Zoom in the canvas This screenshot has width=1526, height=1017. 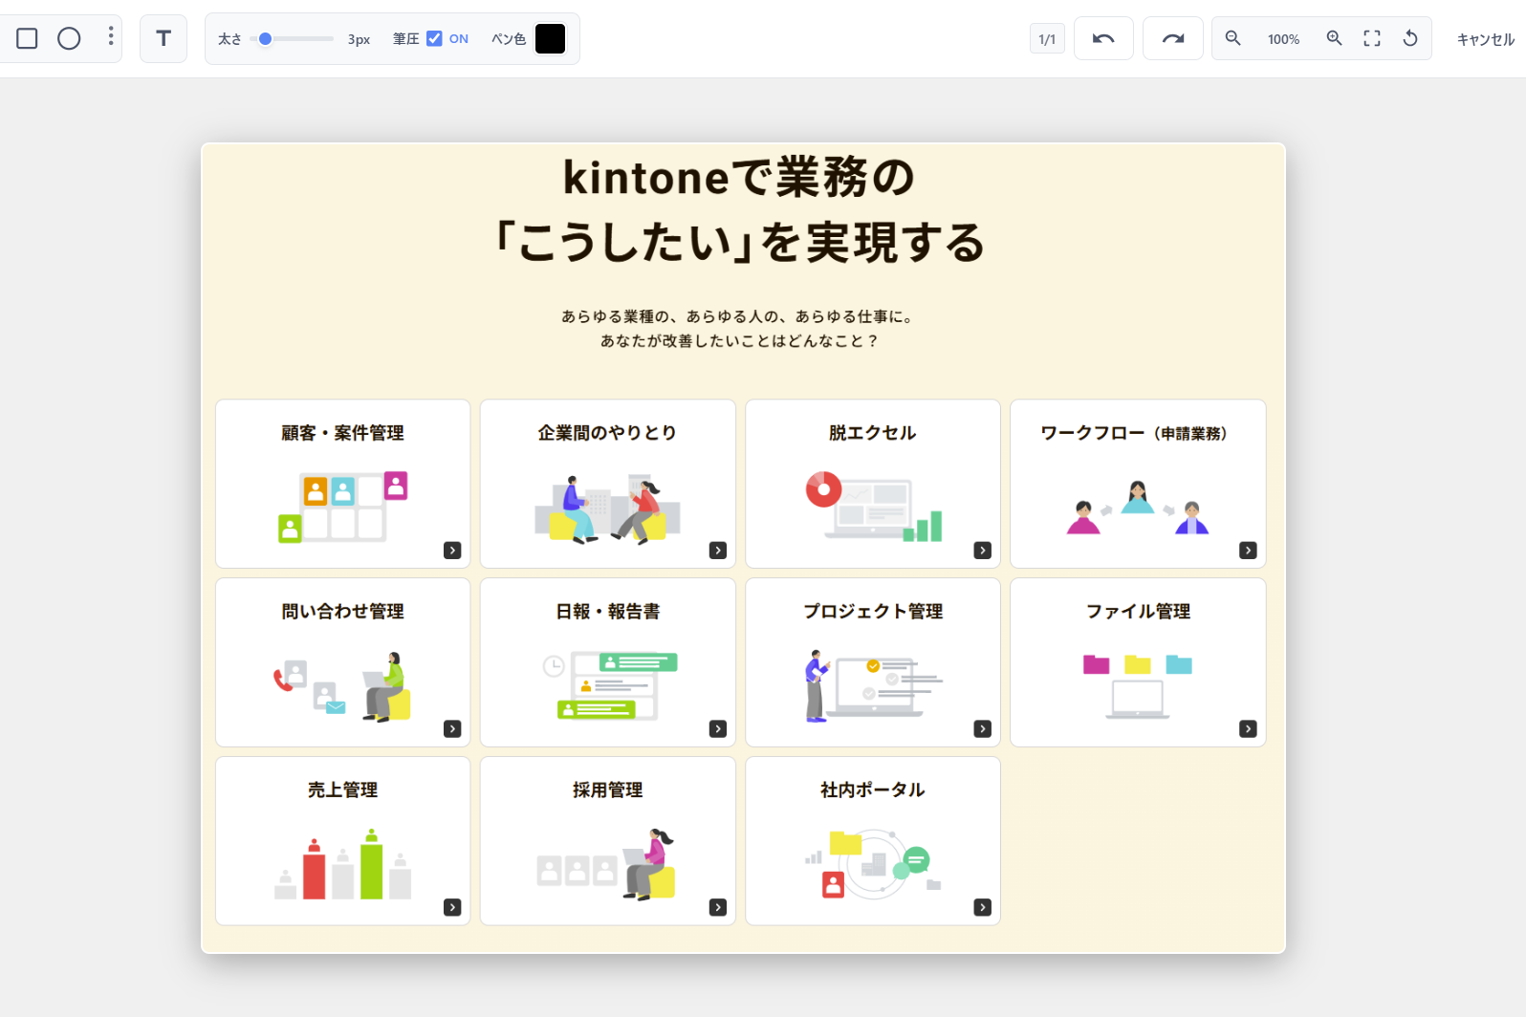(x=1335, y=38)
